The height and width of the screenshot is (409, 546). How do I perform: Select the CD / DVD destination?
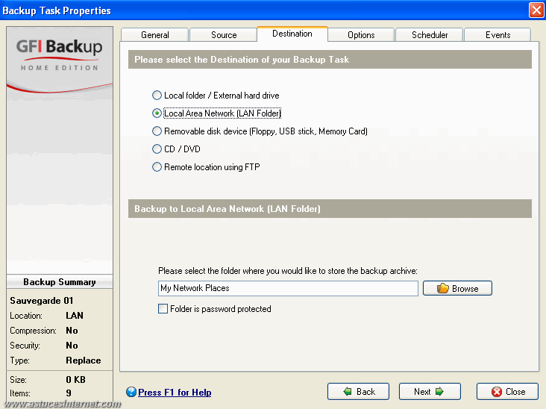coord(176,149)
